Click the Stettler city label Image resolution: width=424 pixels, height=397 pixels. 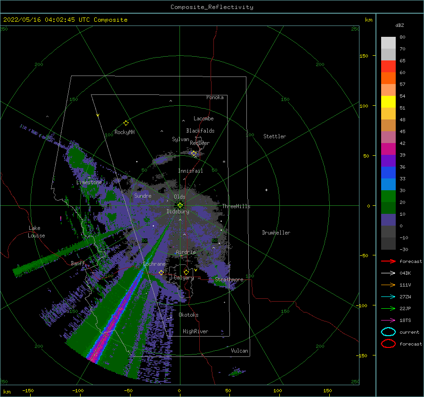pos(275,136)
